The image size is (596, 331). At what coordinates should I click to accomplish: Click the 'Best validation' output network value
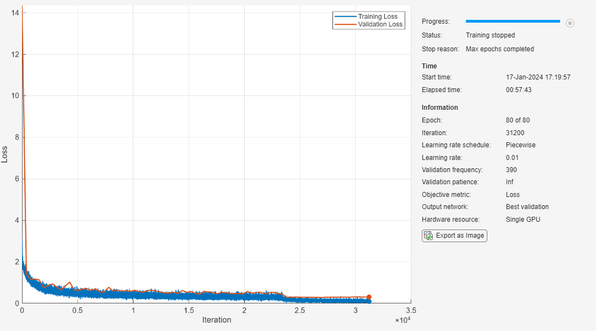pyautogui.click(x=527, y=207)
